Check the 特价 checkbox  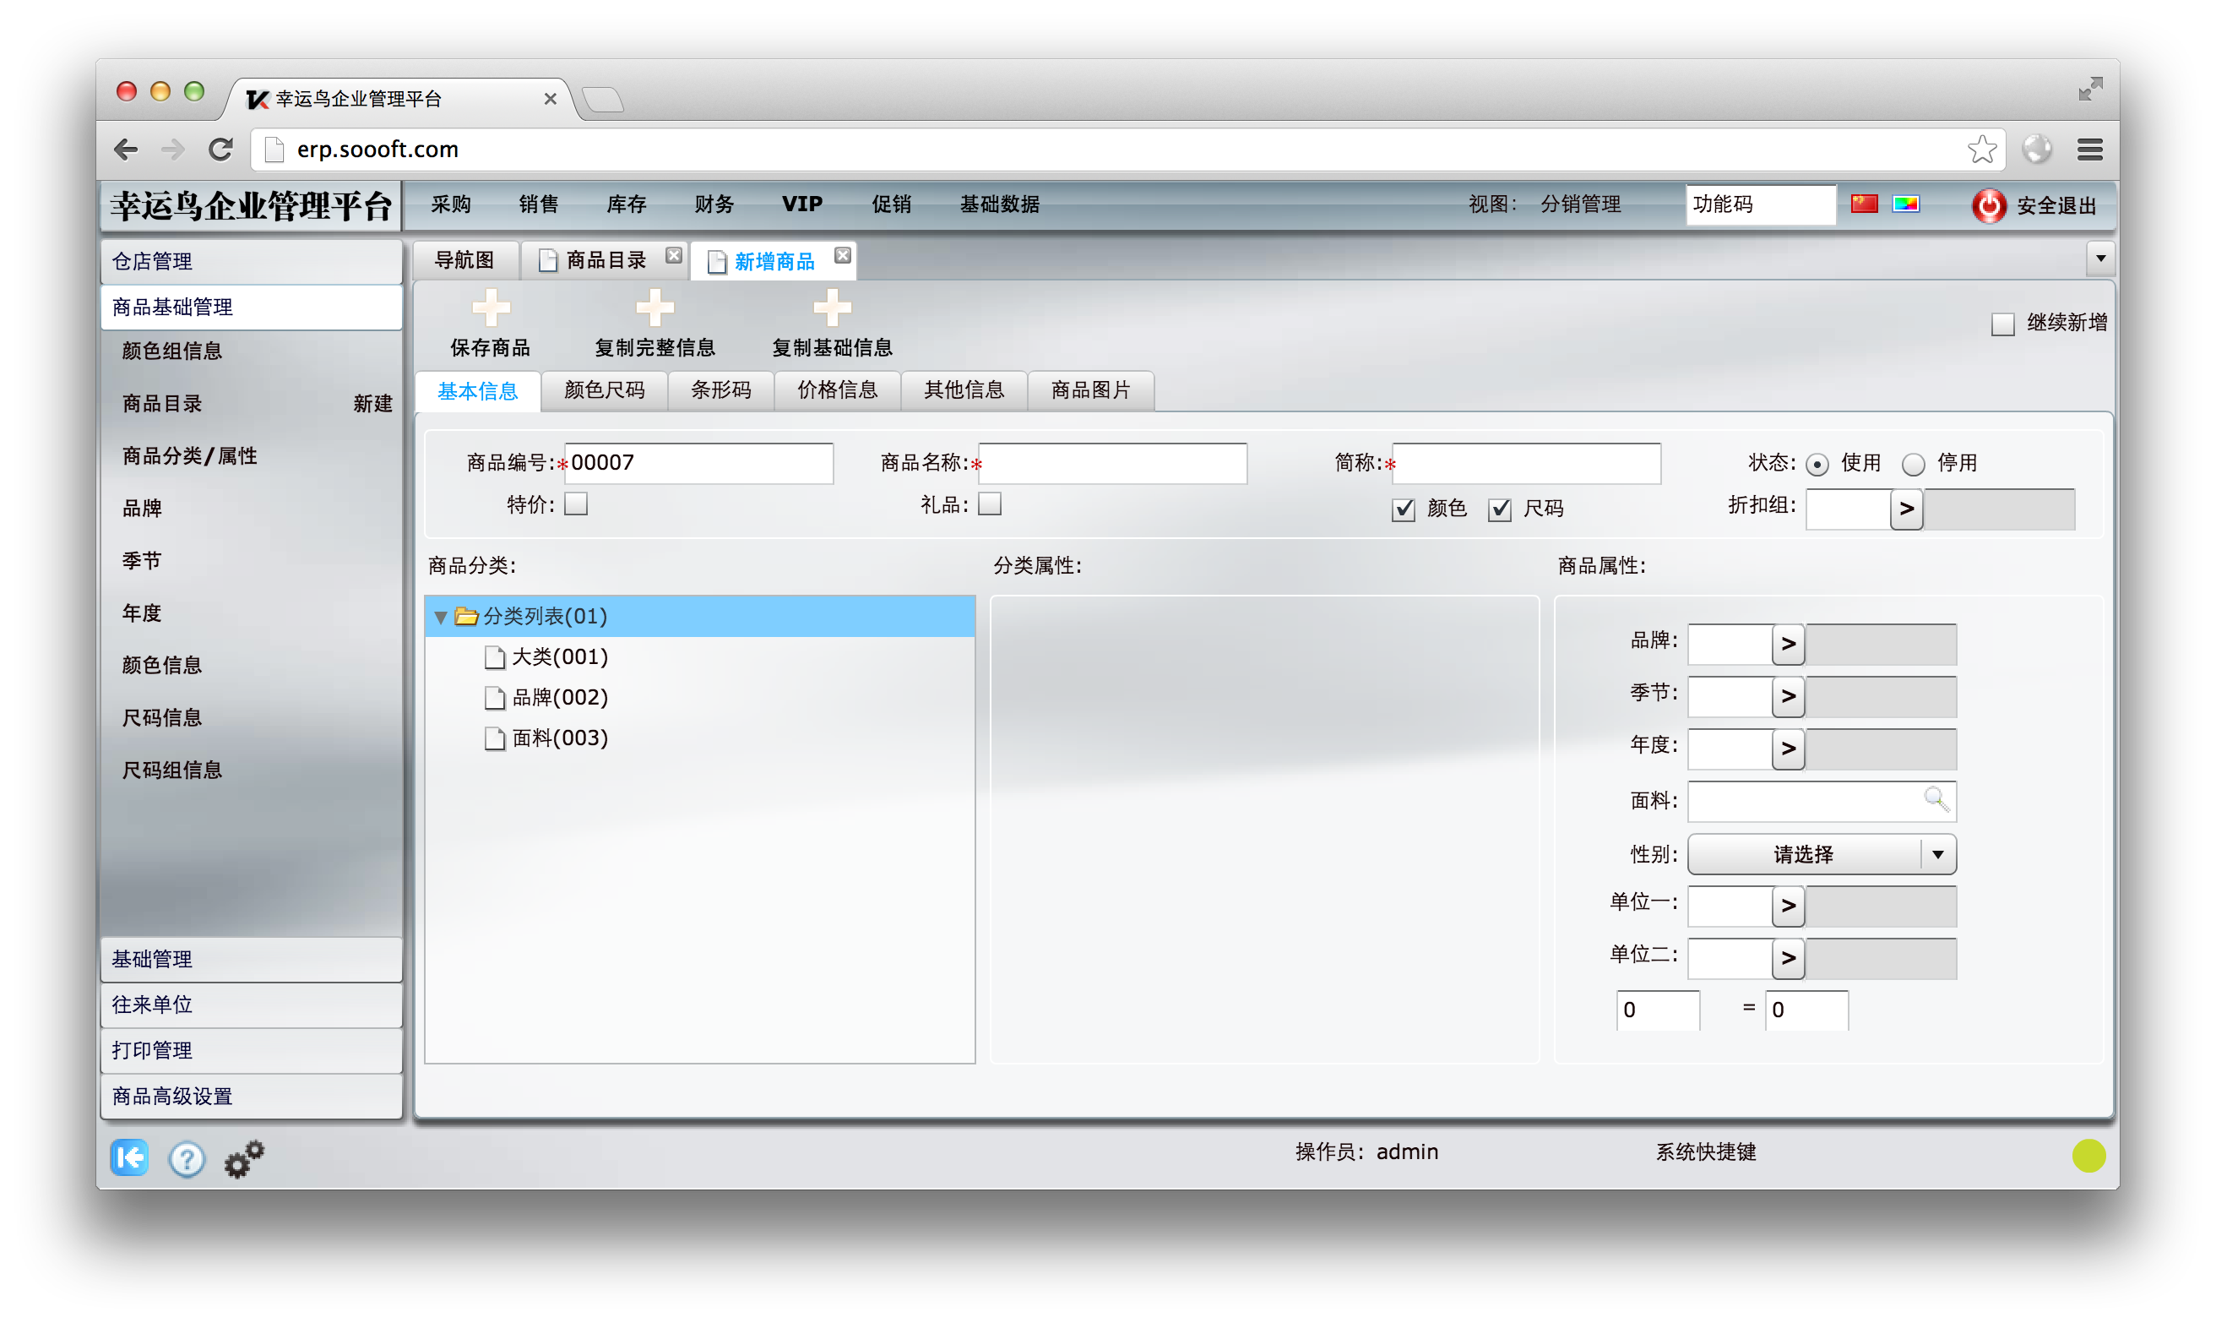coord(577,504)
